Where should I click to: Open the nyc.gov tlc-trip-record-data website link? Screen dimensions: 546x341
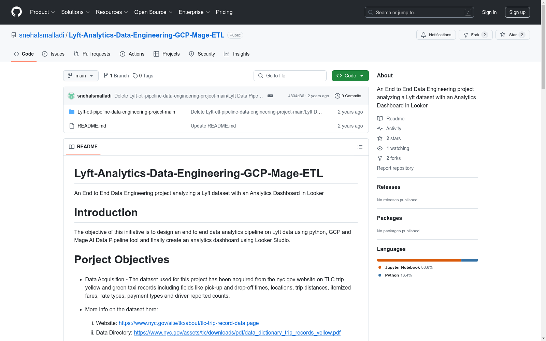coord(189,323)
